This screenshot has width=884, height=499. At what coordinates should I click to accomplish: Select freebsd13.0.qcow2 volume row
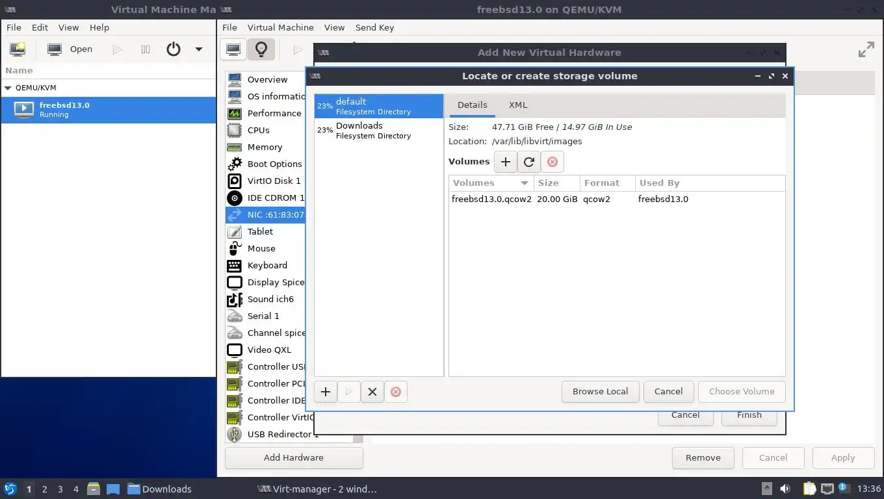click(617, 199)
